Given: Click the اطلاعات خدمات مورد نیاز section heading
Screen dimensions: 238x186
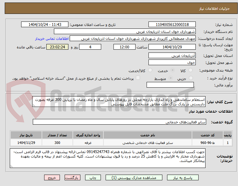Looking at the screenshot, I should (211, 112).
